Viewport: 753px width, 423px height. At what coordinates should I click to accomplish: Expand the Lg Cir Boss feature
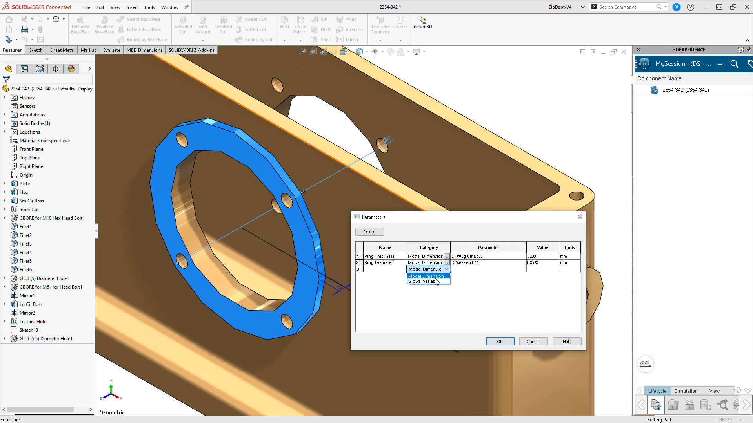(x=5, y=304)
